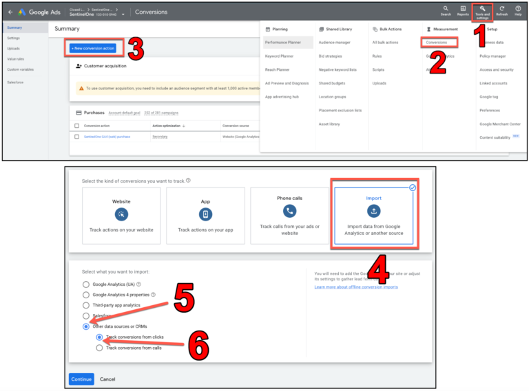The height and width of the screenshot is (391, 529).
Task: Select Track conversions from calls radio button
Action: [x=100, y=348]
